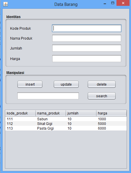Focus the search text field
This screenshot has height=173, width=131.
click(x=48, y=96)
